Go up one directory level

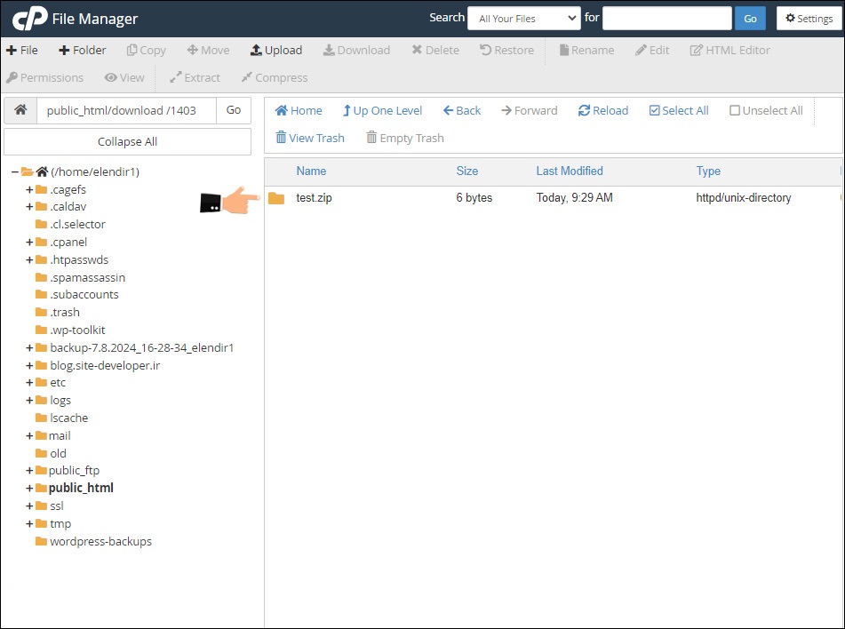click(x=382, y=111)
